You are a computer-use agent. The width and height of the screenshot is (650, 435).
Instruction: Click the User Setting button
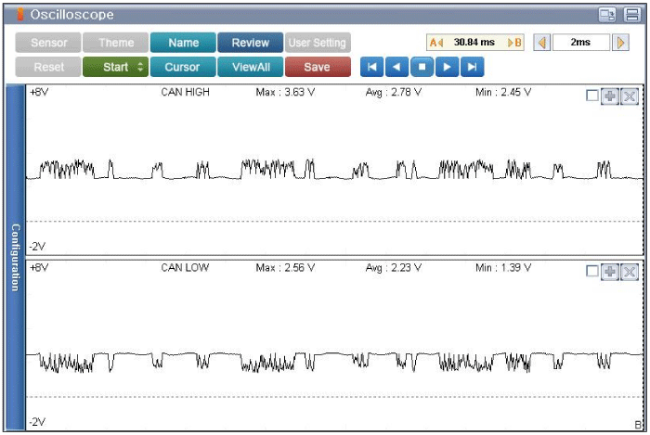(318, 43)
